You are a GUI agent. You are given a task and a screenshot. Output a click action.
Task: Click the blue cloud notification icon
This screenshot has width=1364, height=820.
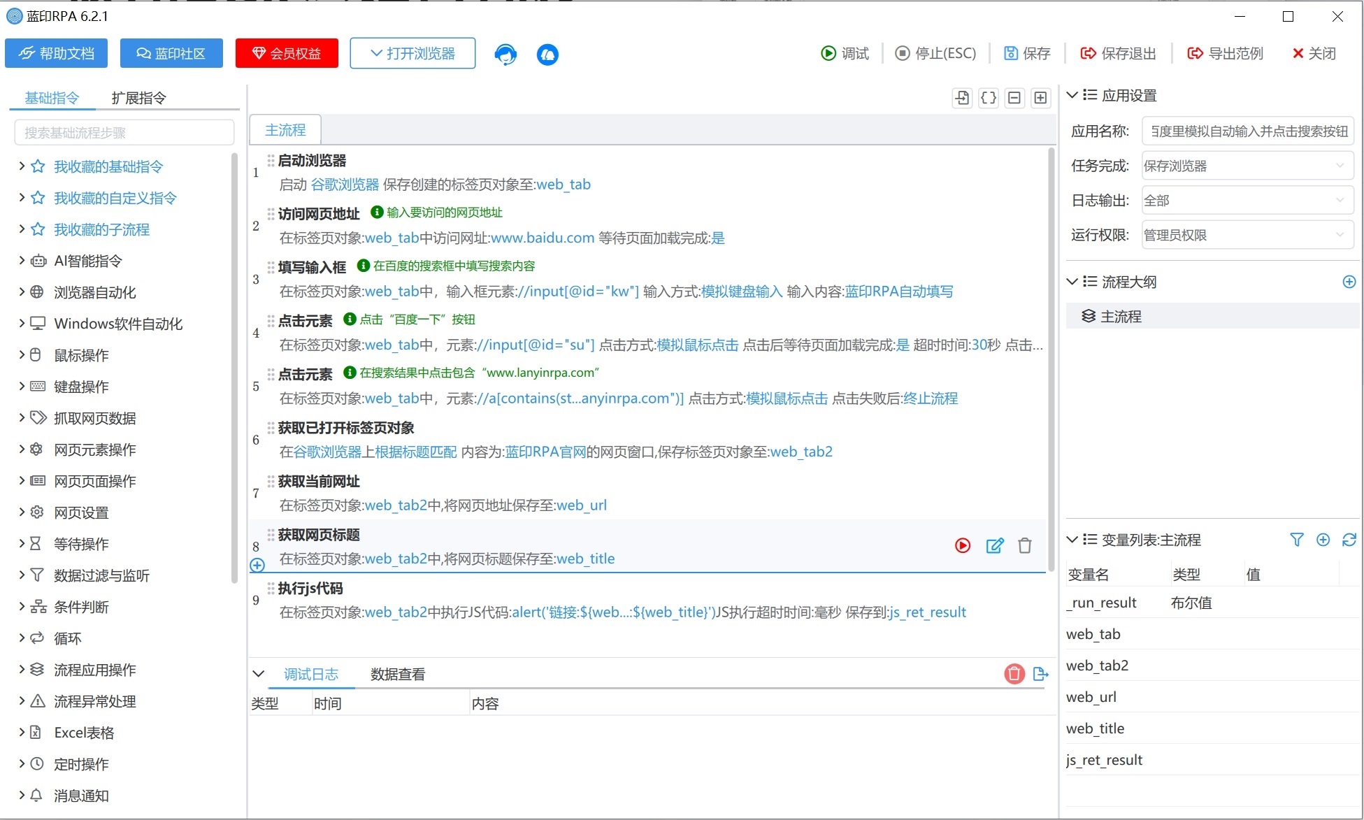pyautogui.click(x=547, y=55)
